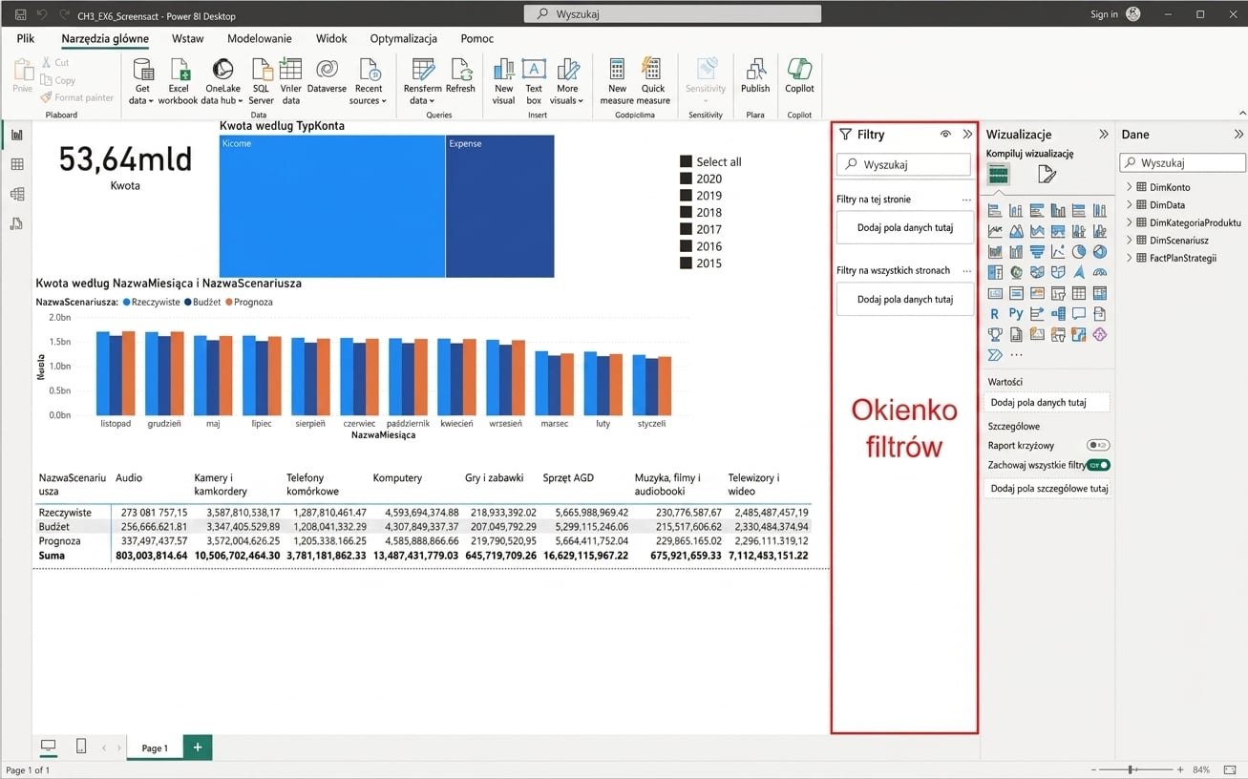Viewport: 1248px width, 779px height.
Task: Open Recent sources dropdown
Action: click(369, 82)
